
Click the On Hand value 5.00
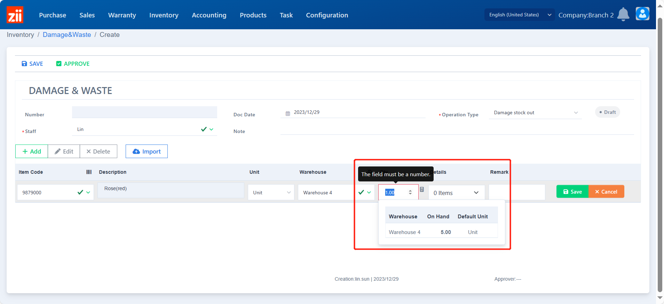pos(446,232)
